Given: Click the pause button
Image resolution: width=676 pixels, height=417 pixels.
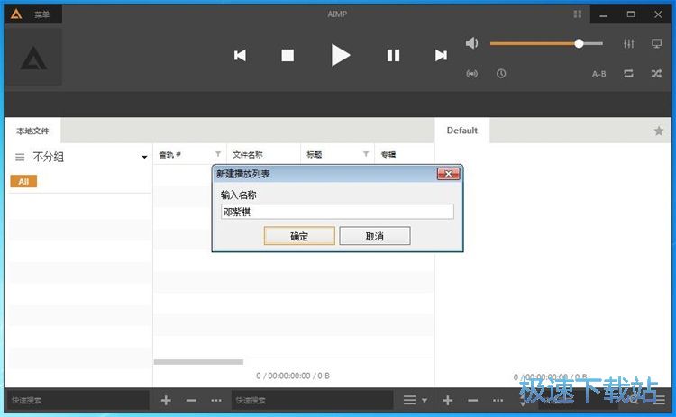Looking at the screenshot, I should tap(393, 55).
